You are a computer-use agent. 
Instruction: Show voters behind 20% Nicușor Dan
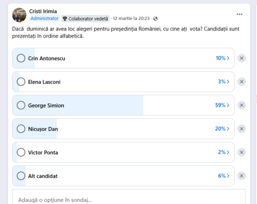point(222,129)
